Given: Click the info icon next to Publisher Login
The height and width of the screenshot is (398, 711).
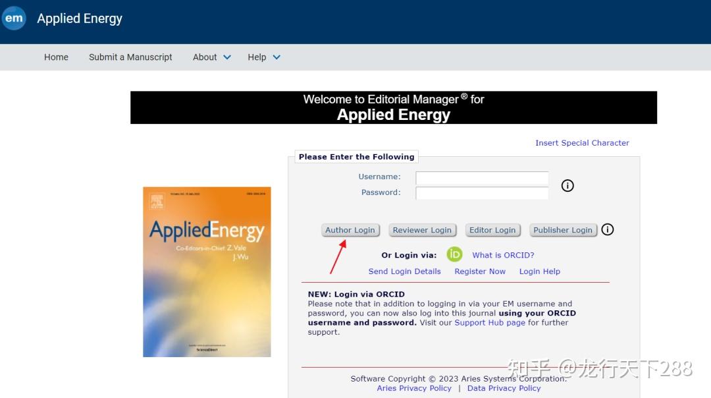Looking at the screenshot, I should point(607,229).
